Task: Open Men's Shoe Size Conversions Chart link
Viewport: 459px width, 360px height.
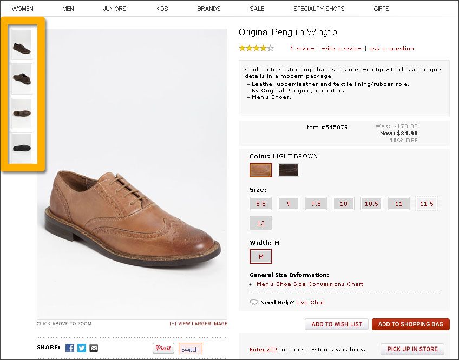Action: point(310,284)
